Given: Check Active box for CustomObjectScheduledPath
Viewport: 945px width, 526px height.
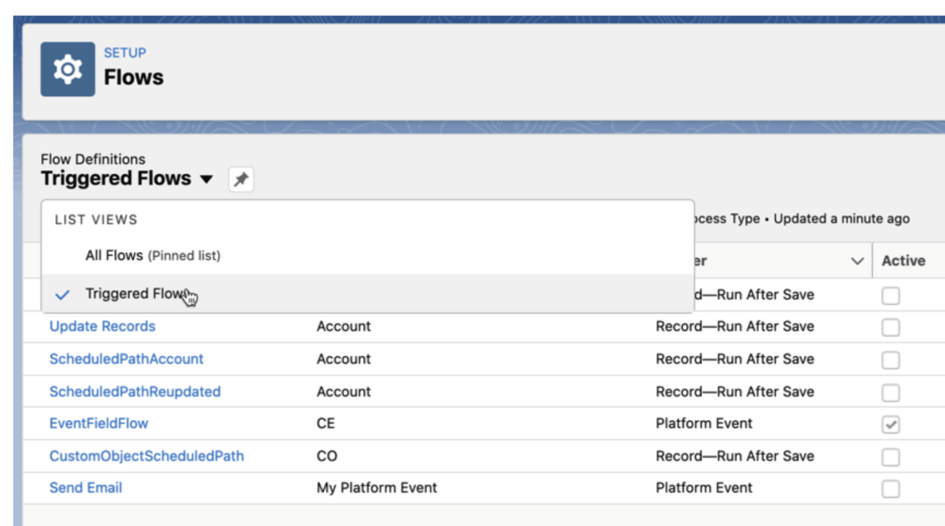Looking at the screenshot, I should point(890,457).
